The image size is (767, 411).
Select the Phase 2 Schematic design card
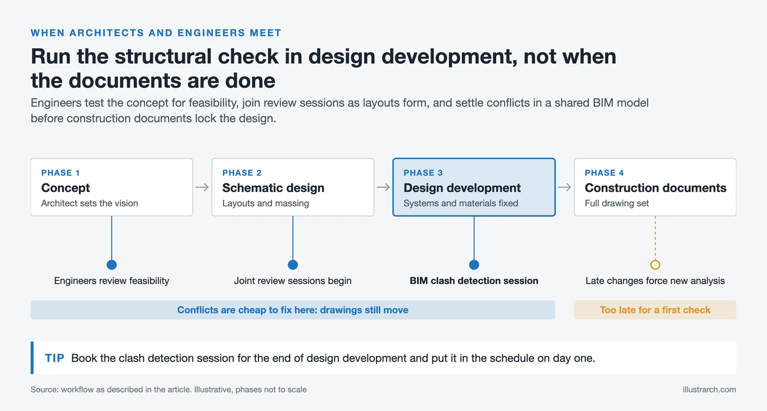[293, 187]
